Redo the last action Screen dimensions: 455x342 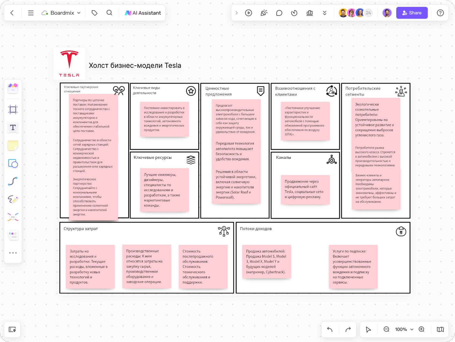(348, 329)
